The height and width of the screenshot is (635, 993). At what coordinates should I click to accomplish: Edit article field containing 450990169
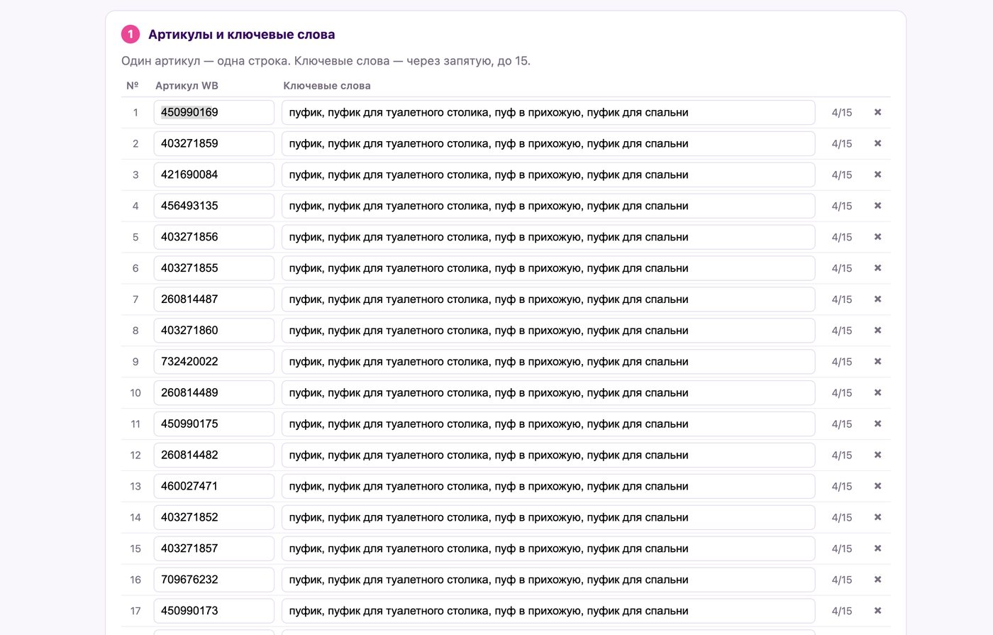click(214, 112)
